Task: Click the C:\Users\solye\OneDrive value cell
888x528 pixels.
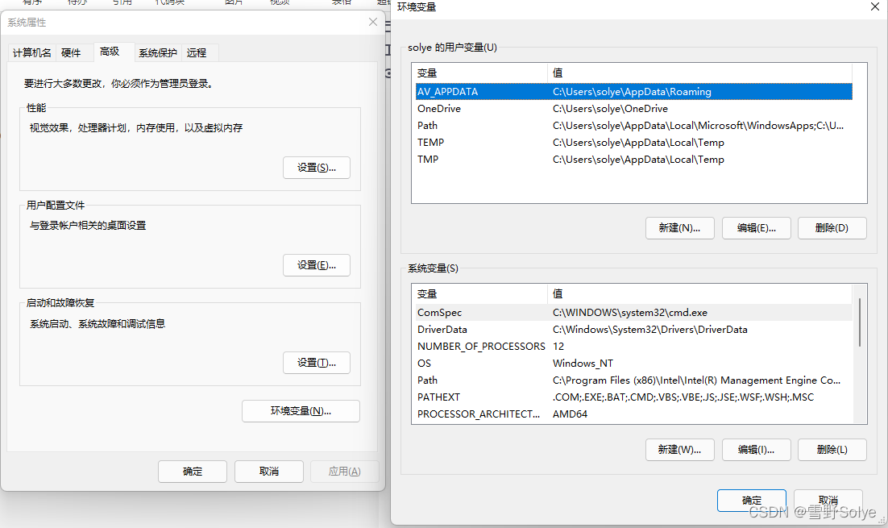Action: (611, 108)
